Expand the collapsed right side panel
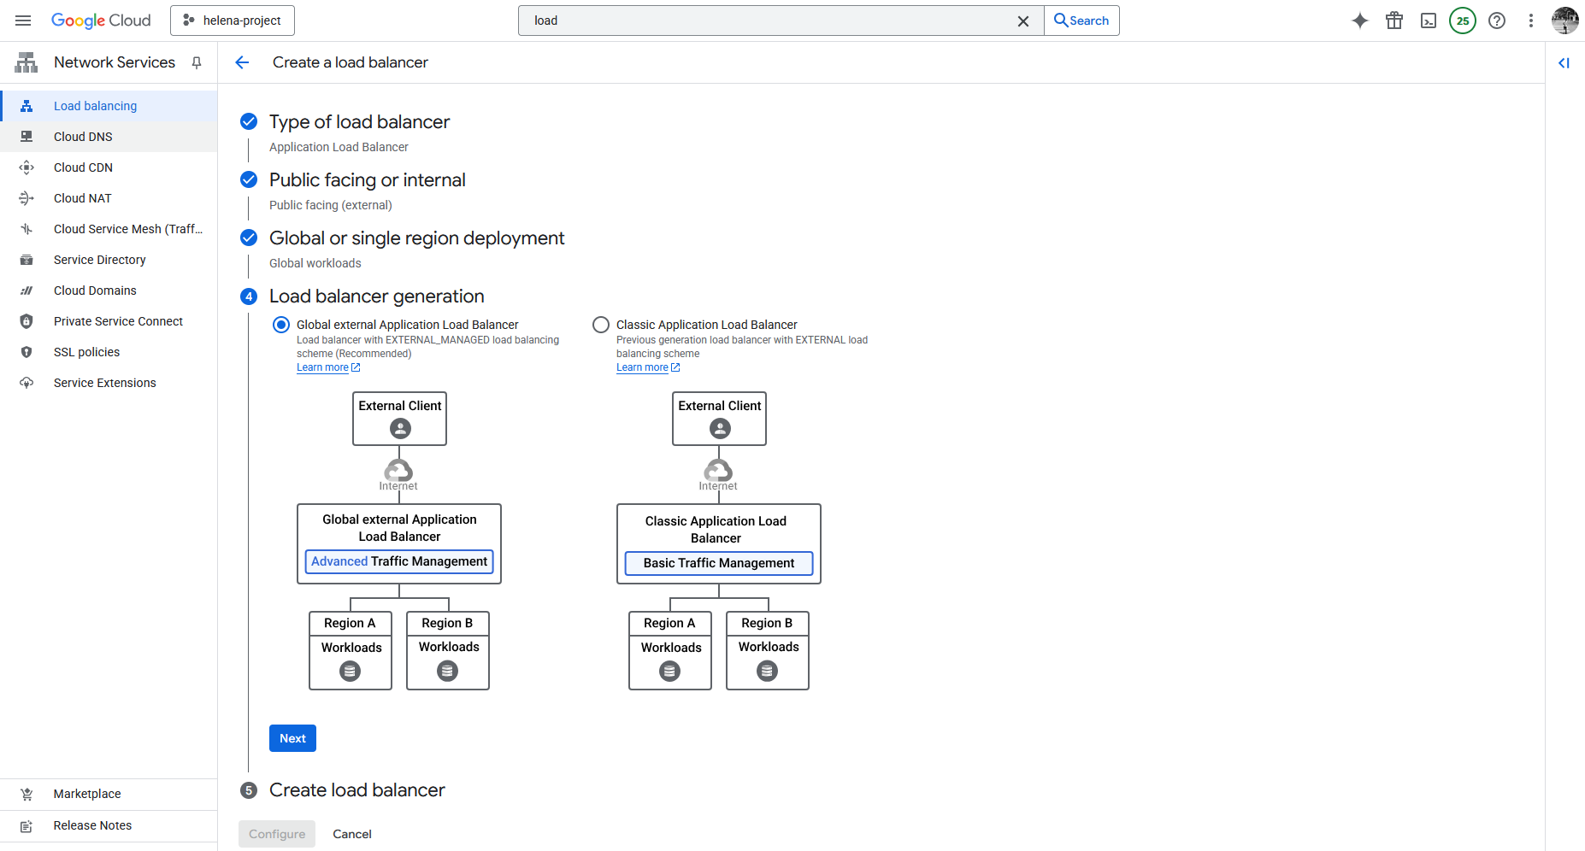 pos(1564,63)
